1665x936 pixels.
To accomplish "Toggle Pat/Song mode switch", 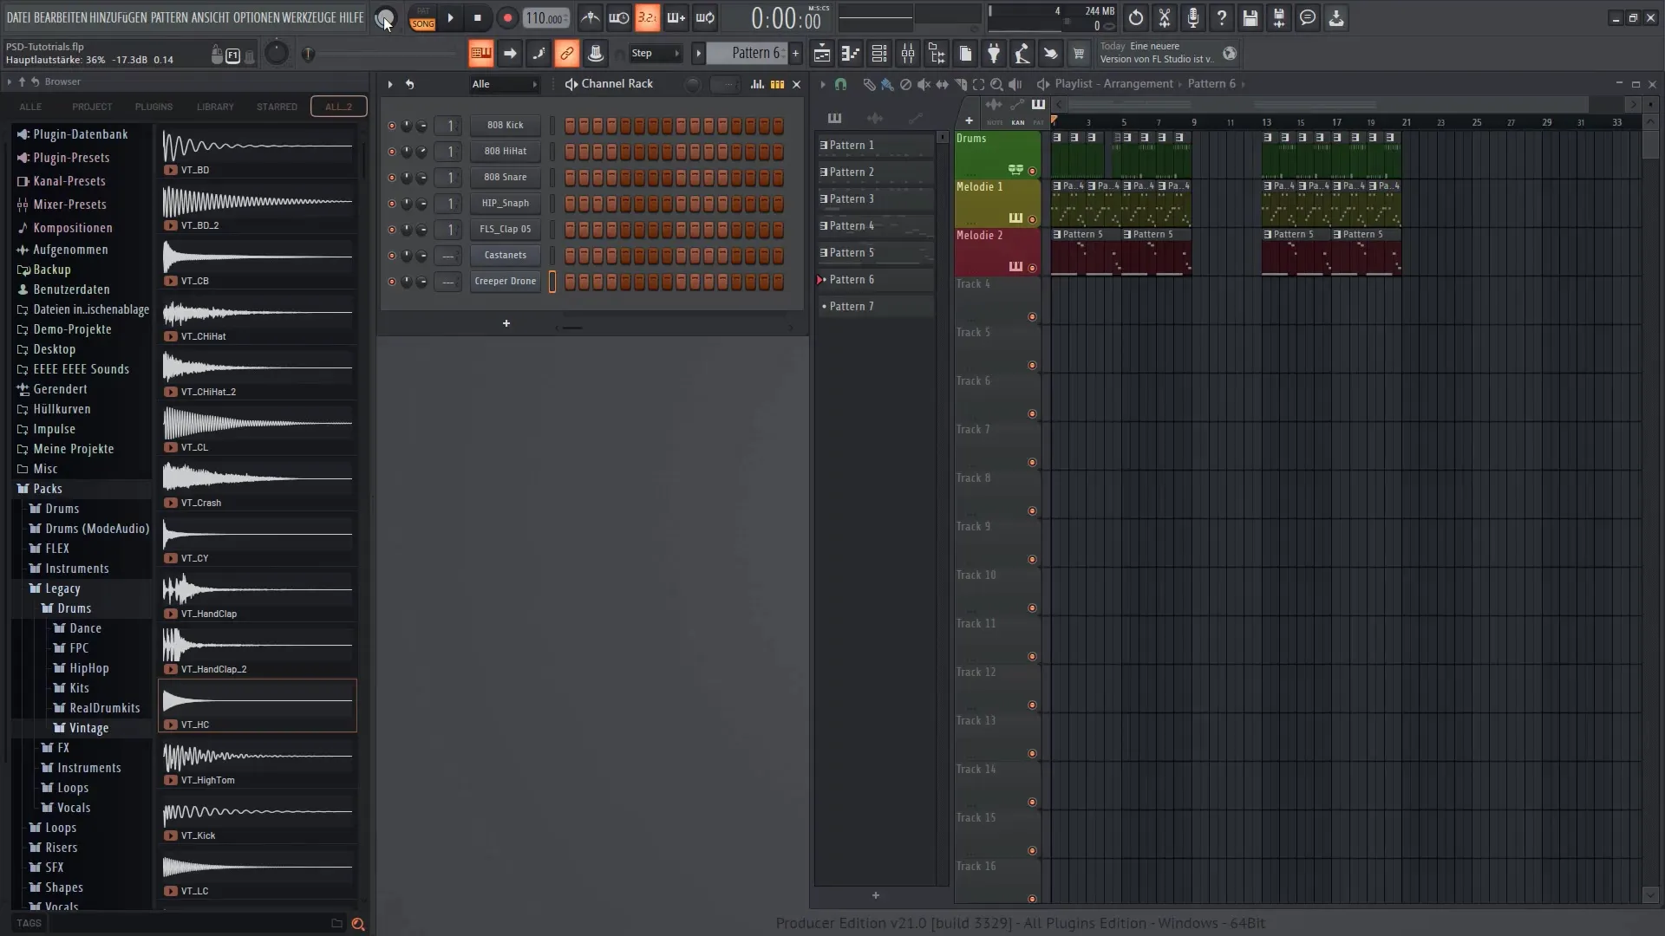I will pos(422,18).
